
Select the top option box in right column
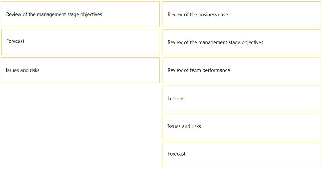coord(241,14)
